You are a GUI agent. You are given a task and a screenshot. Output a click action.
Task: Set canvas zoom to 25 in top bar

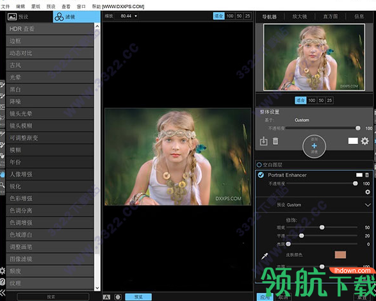pyautogui.click(x=247, y=16)
